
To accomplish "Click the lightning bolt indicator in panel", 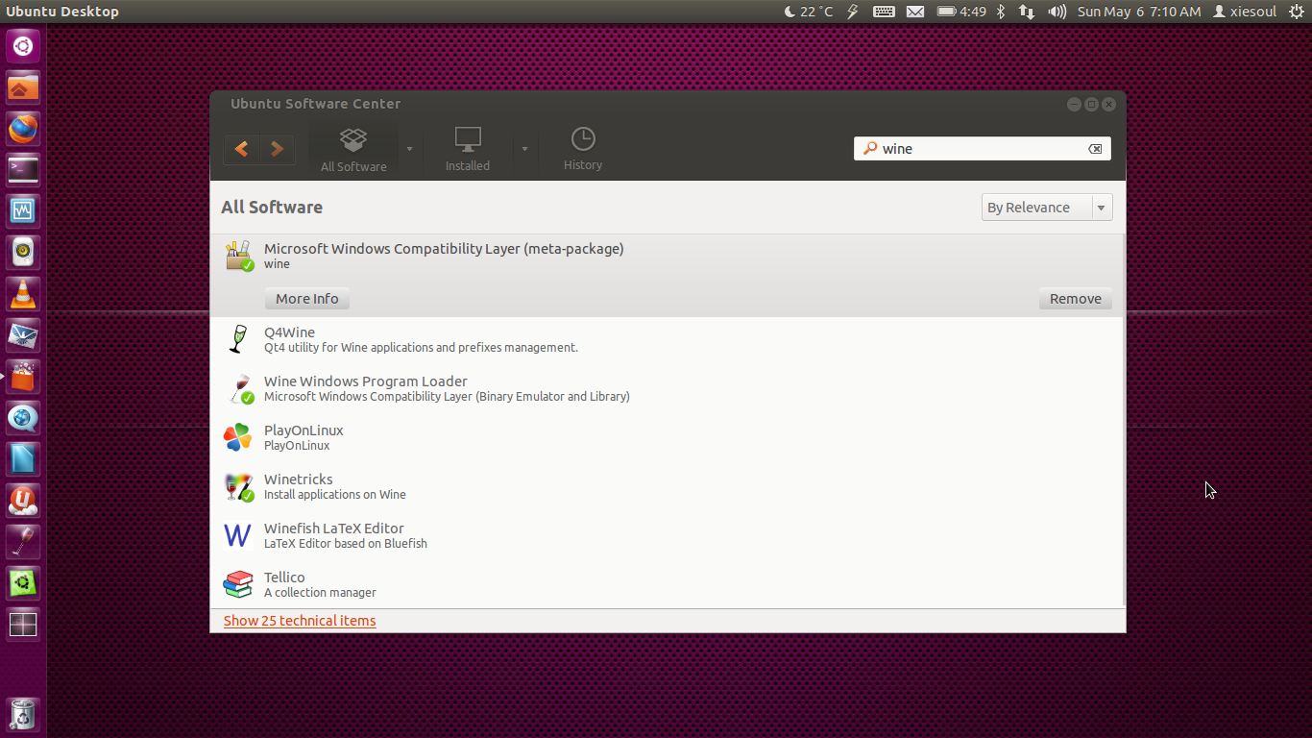I will click(853, 12).
